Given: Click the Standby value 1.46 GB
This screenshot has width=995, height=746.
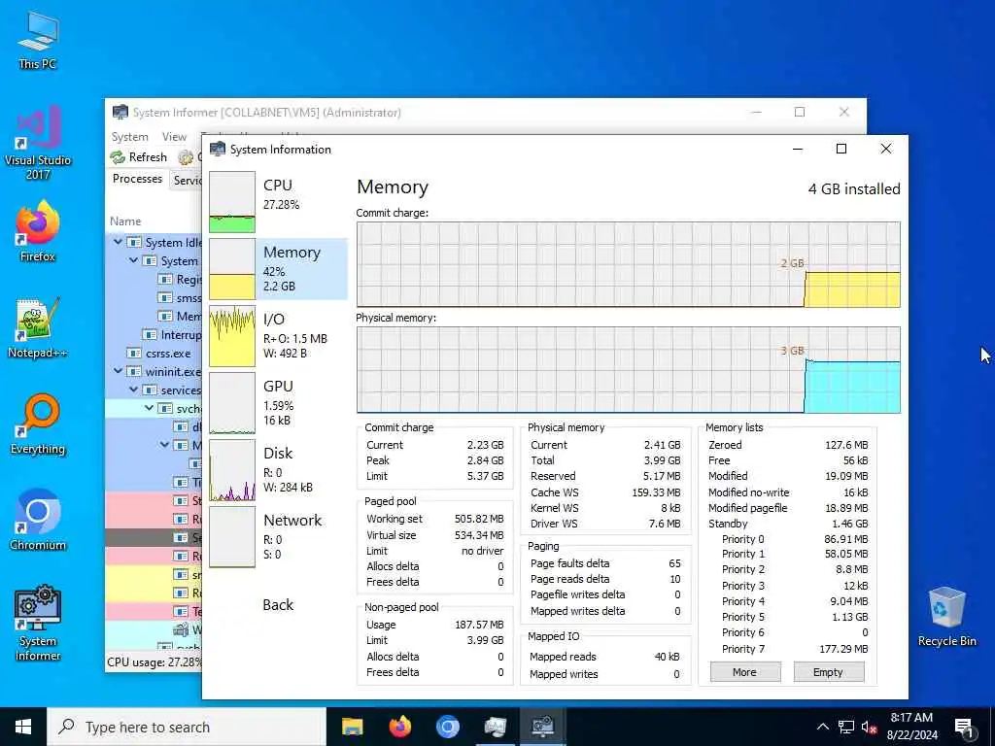Looking at the screenshot, I should 849,524.
